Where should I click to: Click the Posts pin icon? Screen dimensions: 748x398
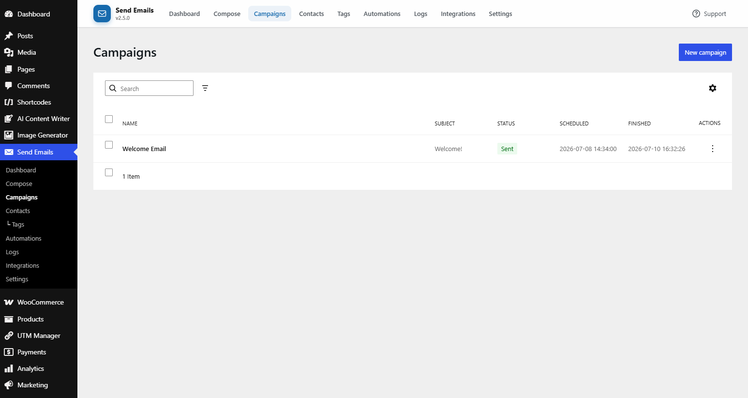pyautogui.click(x=9, y=36)
